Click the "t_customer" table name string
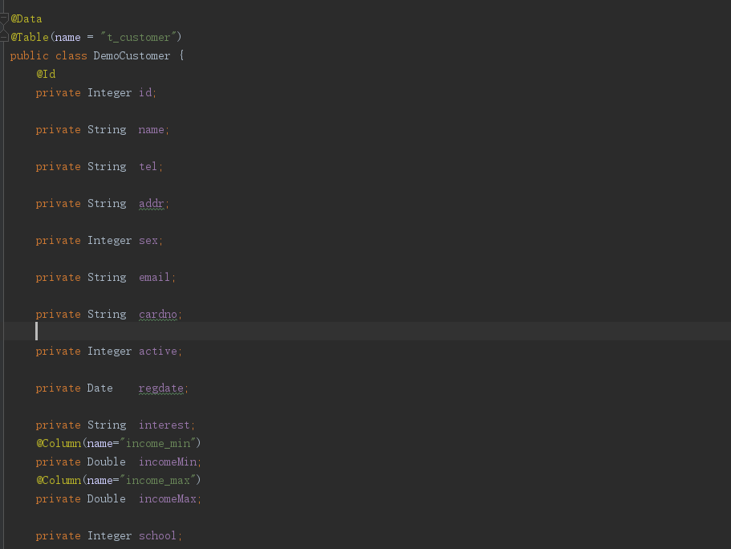The height and width of the screenshot is (549, 731). (x=139, y=37)
